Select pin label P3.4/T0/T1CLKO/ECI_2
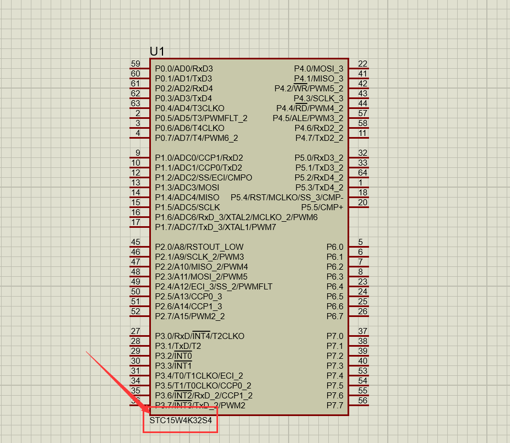Image resolution: width=510 pixels, height=443 pixels. click(199, 376)
